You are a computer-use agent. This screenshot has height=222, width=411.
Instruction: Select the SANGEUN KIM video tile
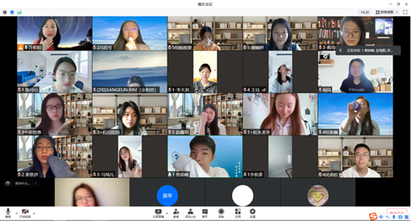(x=130, y=72)
